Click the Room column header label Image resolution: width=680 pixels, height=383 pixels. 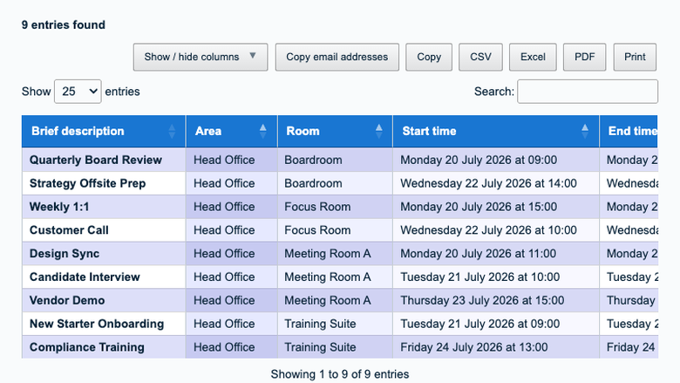click(x=303, y=131)
